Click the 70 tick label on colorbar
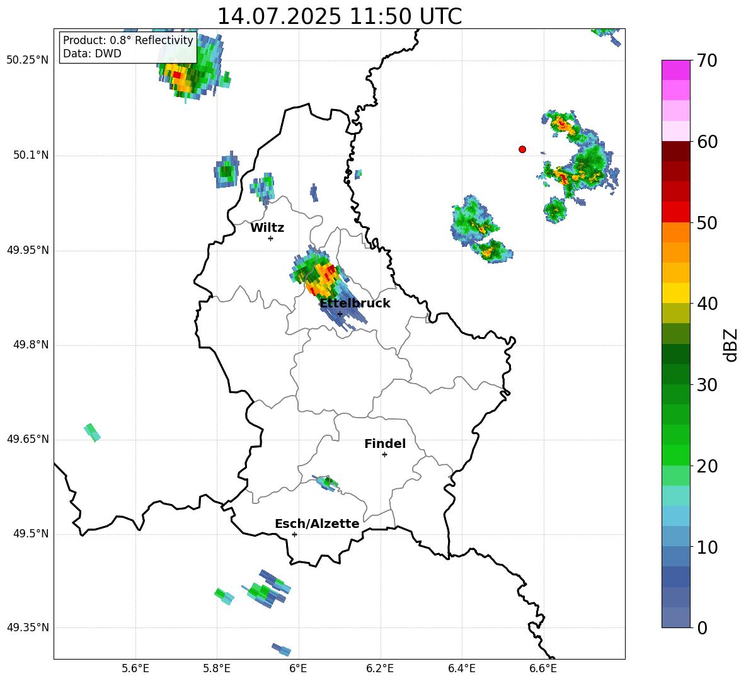Image resolution: width=746 pixels, height=681 pixels. 706,60
